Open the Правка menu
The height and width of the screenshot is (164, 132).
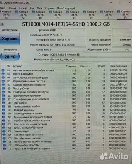click(12, 8)
